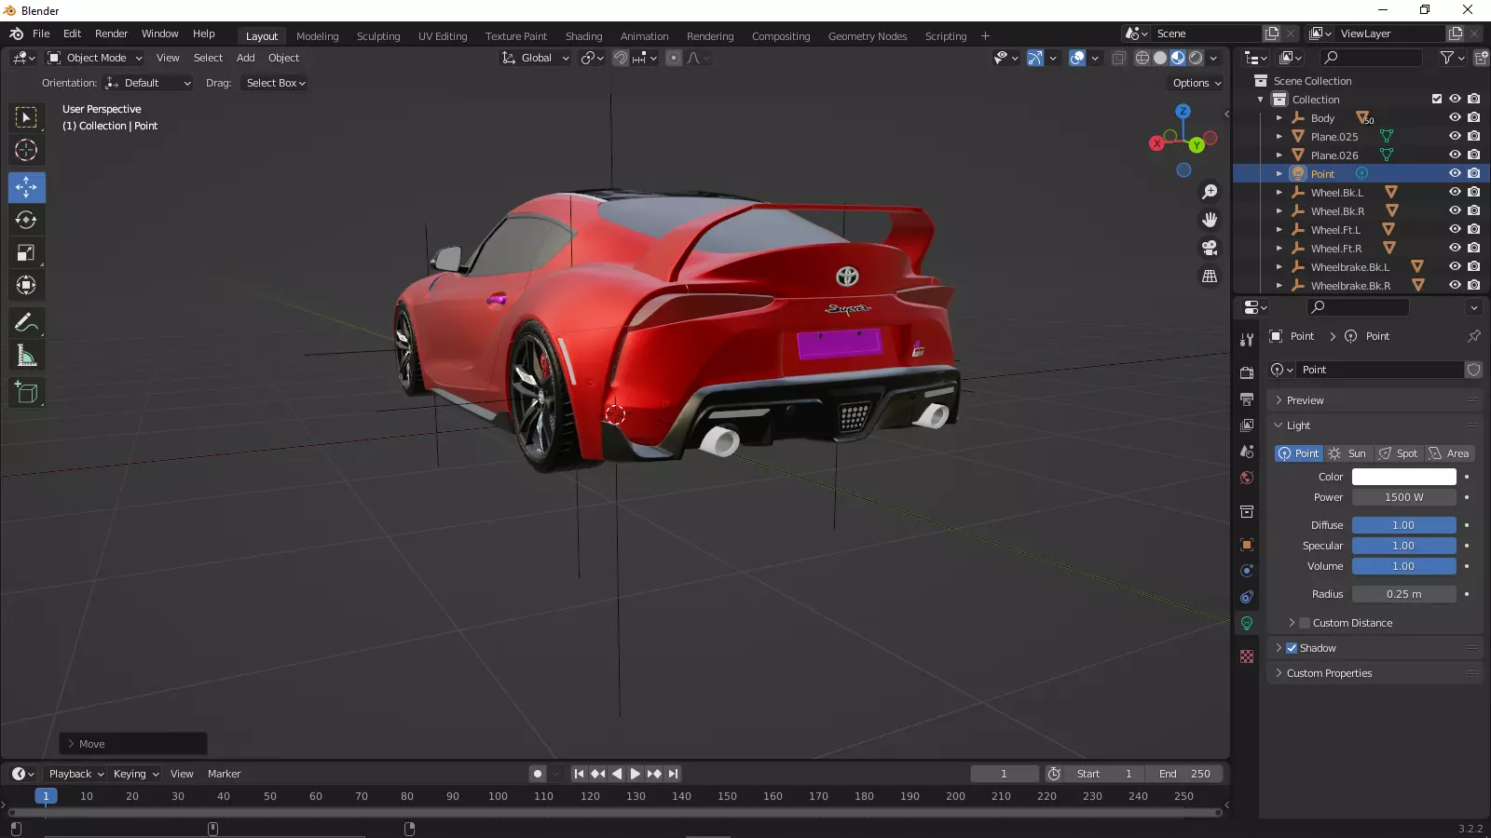Image resolution: width=1491 pixels, height=838 pixels.
Task: Select the Select Box tool icon
Action: tap(26, 117)
